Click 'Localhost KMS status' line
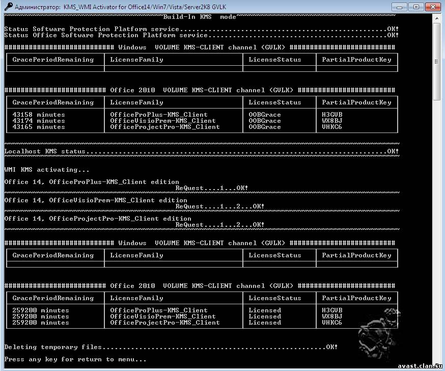Screen dimensions: 445x371 coord(202,151)
